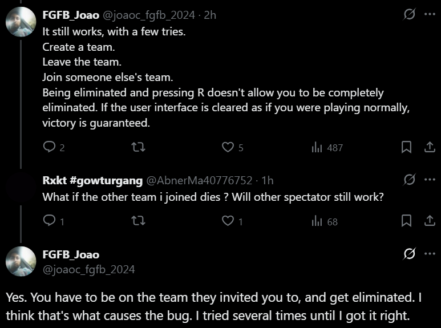441x328 pixels.
Task: Open the 2h timestamp link
Action: pos(210,15)
